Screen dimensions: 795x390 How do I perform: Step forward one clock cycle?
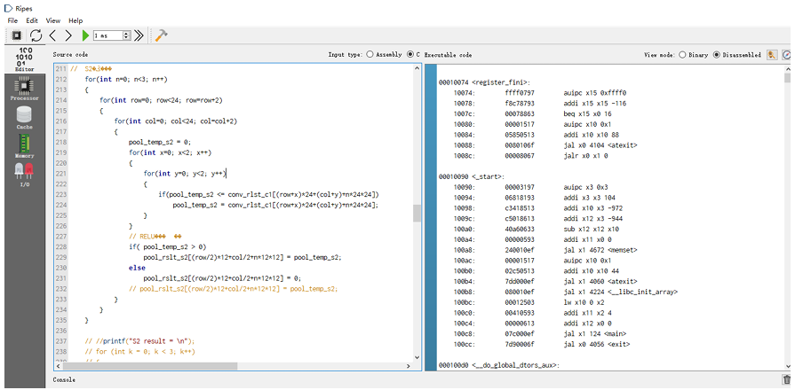(69, 35)
